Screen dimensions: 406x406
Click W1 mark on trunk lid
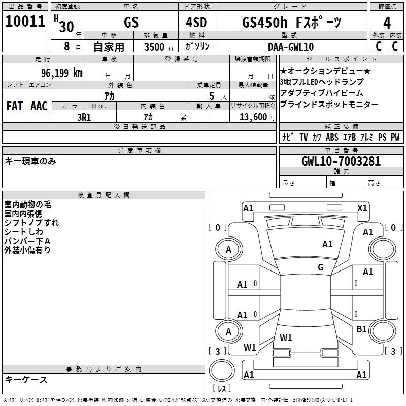(286, 338)
